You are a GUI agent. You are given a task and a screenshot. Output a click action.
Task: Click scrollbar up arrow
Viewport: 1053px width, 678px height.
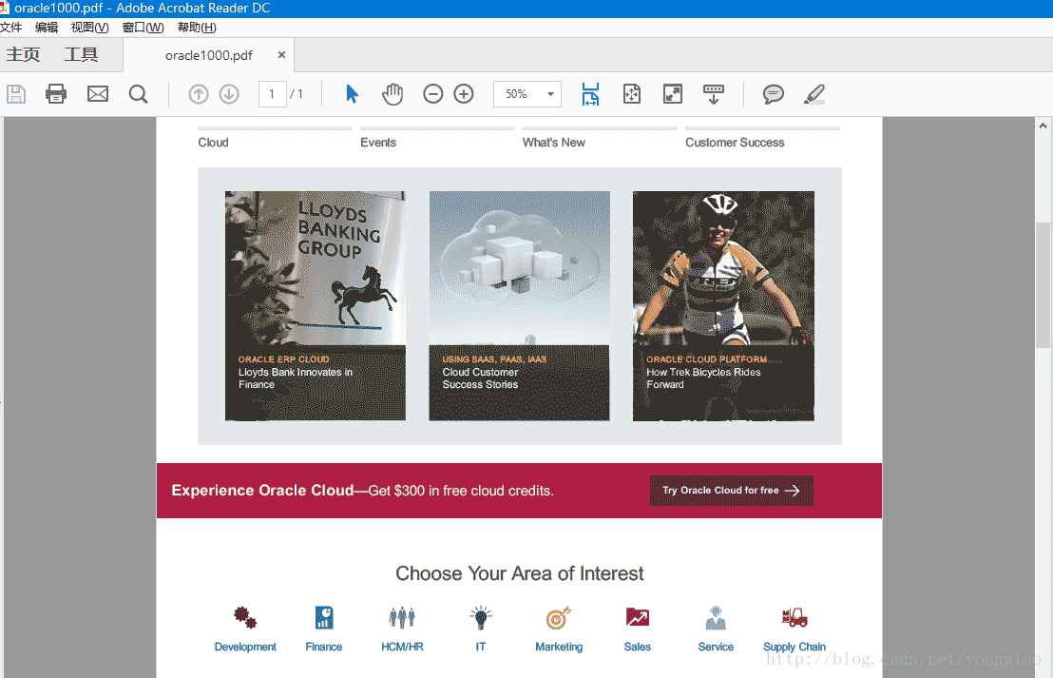pos(1043,126)
